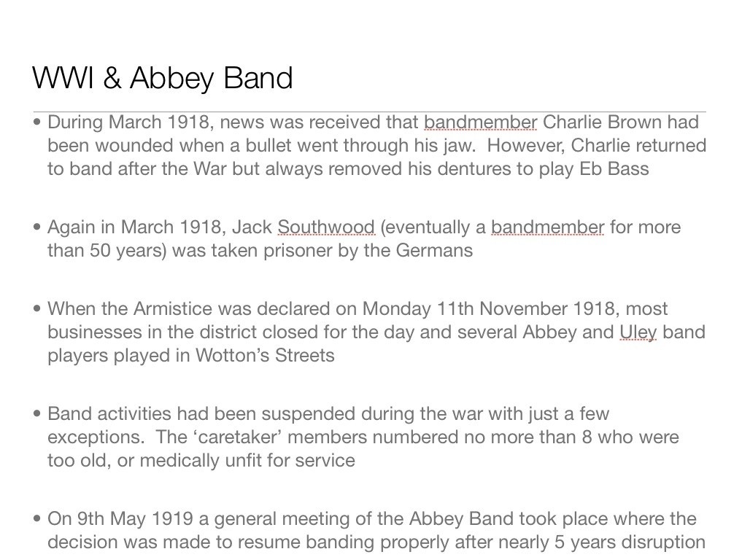Click the bullet marker before "When the Armistice"

pyautogui.click(x=37, y=309)
